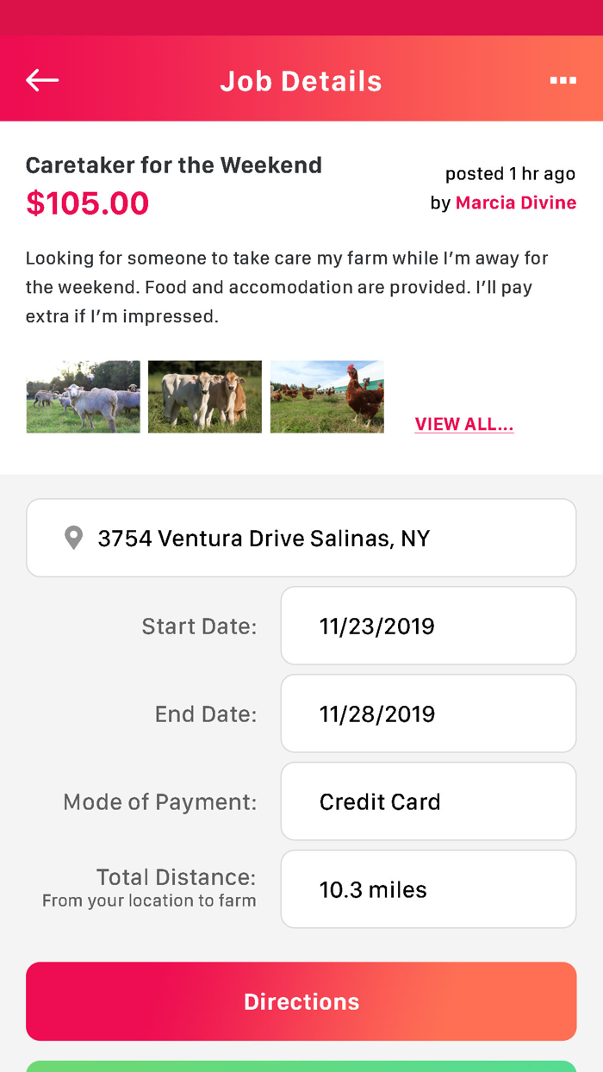
Task: Click VIEW ALL to see all farm photos
Action: (x=464, y=424)
